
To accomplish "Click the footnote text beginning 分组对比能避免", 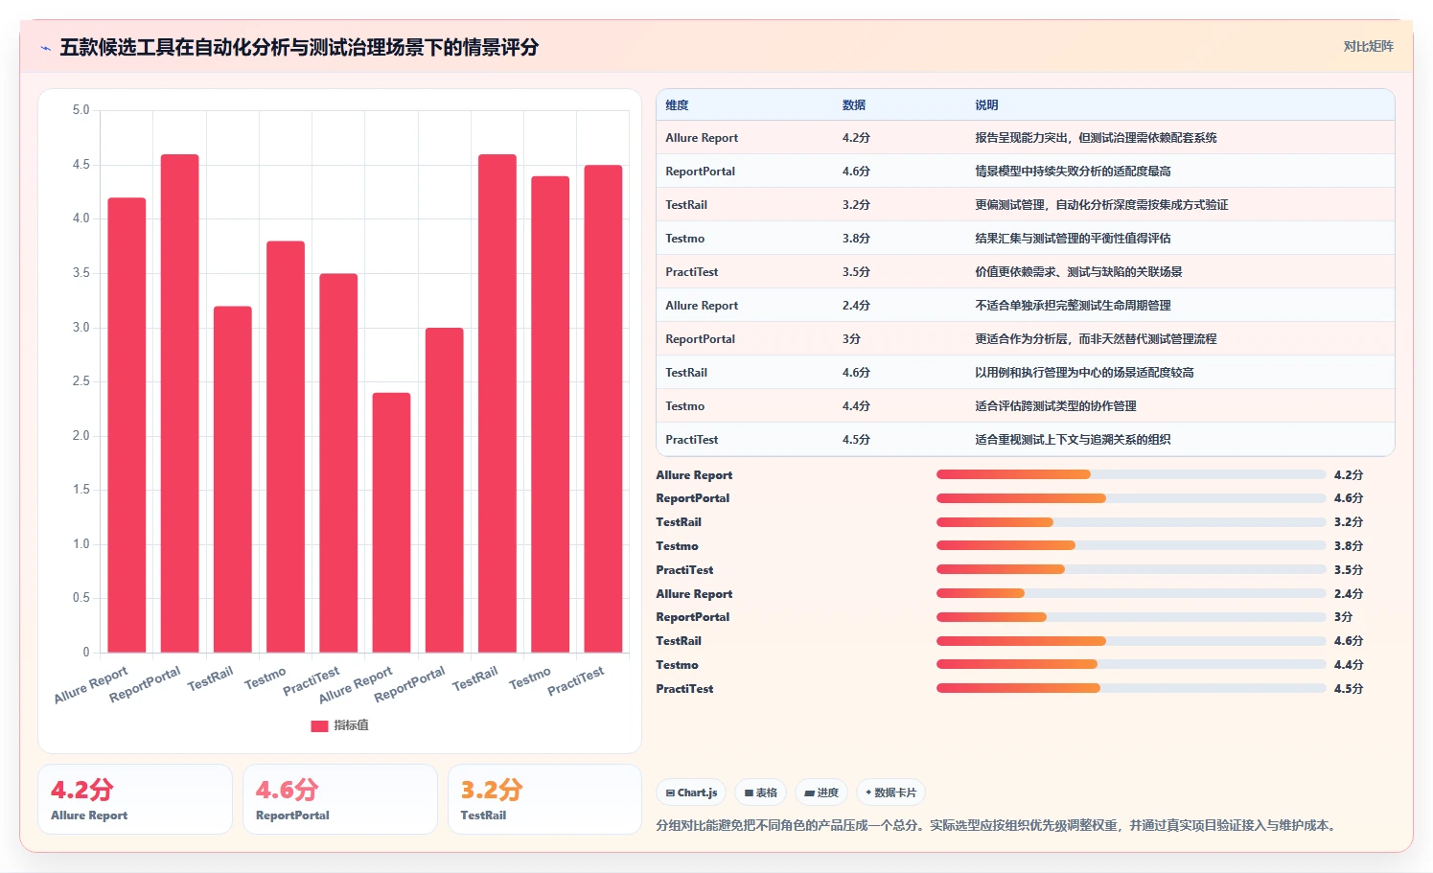I will pyautogui.click(x=998, y=825).
